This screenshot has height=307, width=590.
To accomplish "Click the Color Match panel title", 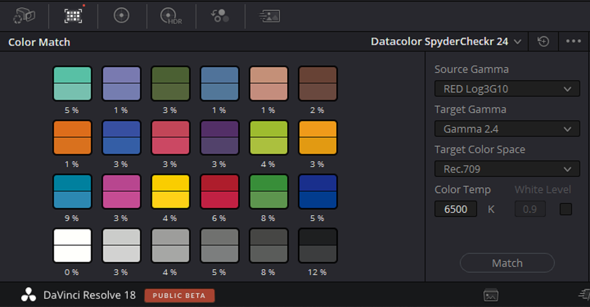I will (39, 42).
